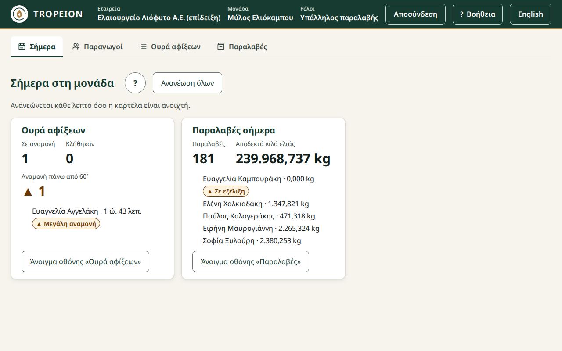Click the Παραλαβές σήμερα card heading
This screenshot has height=351, width=562.
click(234, 130)
